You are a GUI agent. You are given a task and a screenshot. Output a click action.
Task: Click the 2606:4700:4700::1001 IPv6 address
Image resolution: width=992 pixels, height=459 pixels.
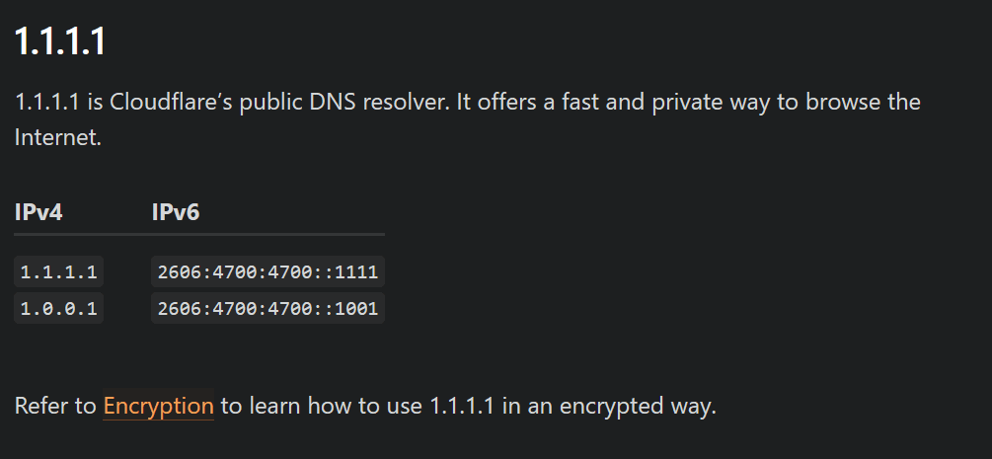[267, 308]
